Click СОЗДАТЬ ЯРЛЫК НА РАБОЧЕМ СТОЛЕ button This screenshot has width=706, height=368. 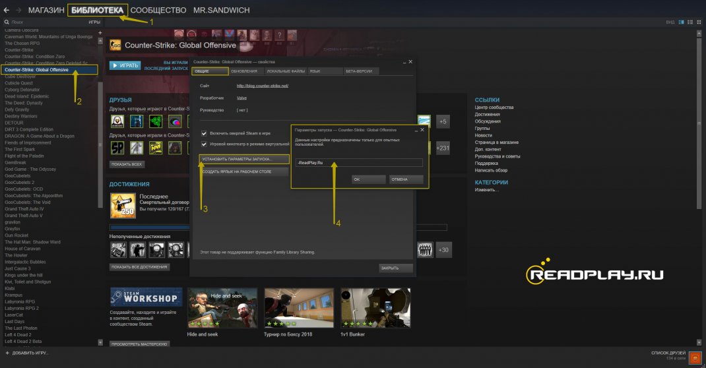click(x=244, y=171)
